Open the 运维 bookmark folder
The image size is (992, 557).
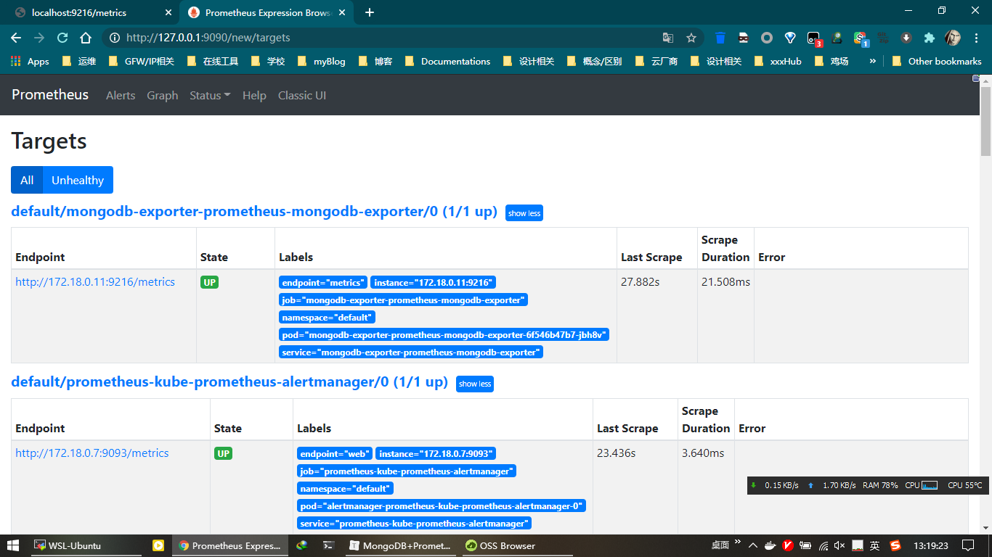(x=79, y=61)
